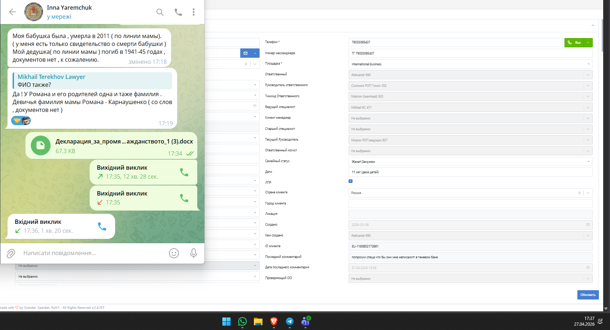Open the Площадка dropdown
This screenshot has height=330, width=610.
[470, 64]
